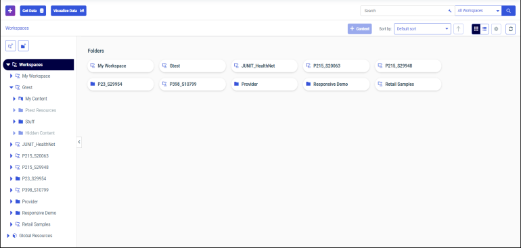Collapse the Gtest tree node

coord(12,87)
